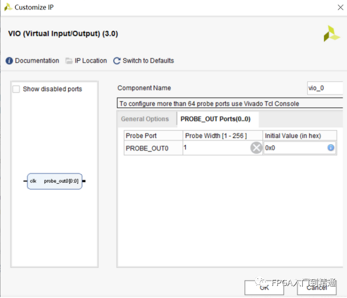The width and height of the screenshot is (347, 298).
Task: Confirm with the OK button
Action: click(264, 287)
